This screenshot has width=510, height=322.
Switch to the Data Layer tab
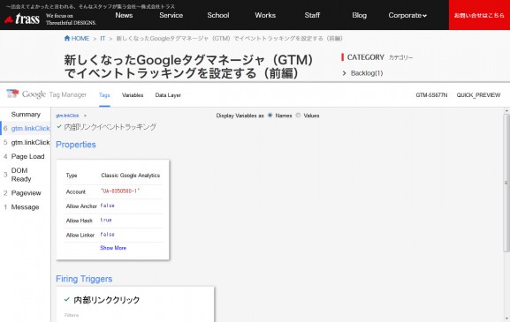coord(168,95)
